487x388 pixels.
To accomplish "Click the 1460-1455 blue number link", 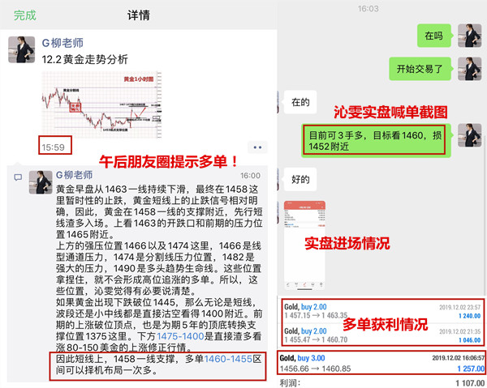I will (x=228, y=359).
